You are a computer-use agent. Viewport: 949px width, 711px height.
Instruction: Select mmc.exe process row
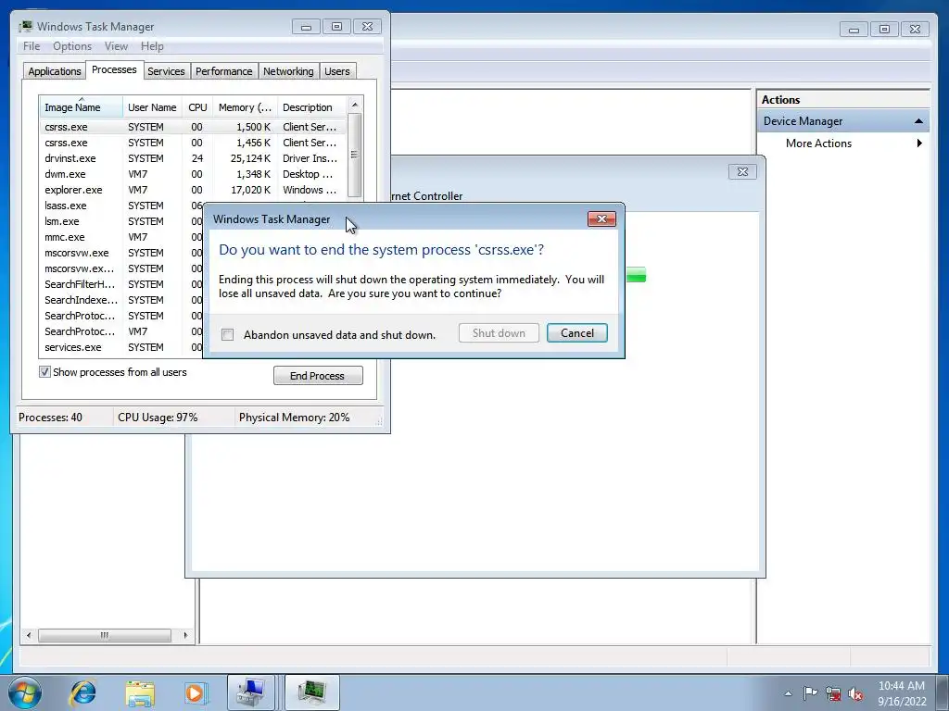click(x=121, y=237)
